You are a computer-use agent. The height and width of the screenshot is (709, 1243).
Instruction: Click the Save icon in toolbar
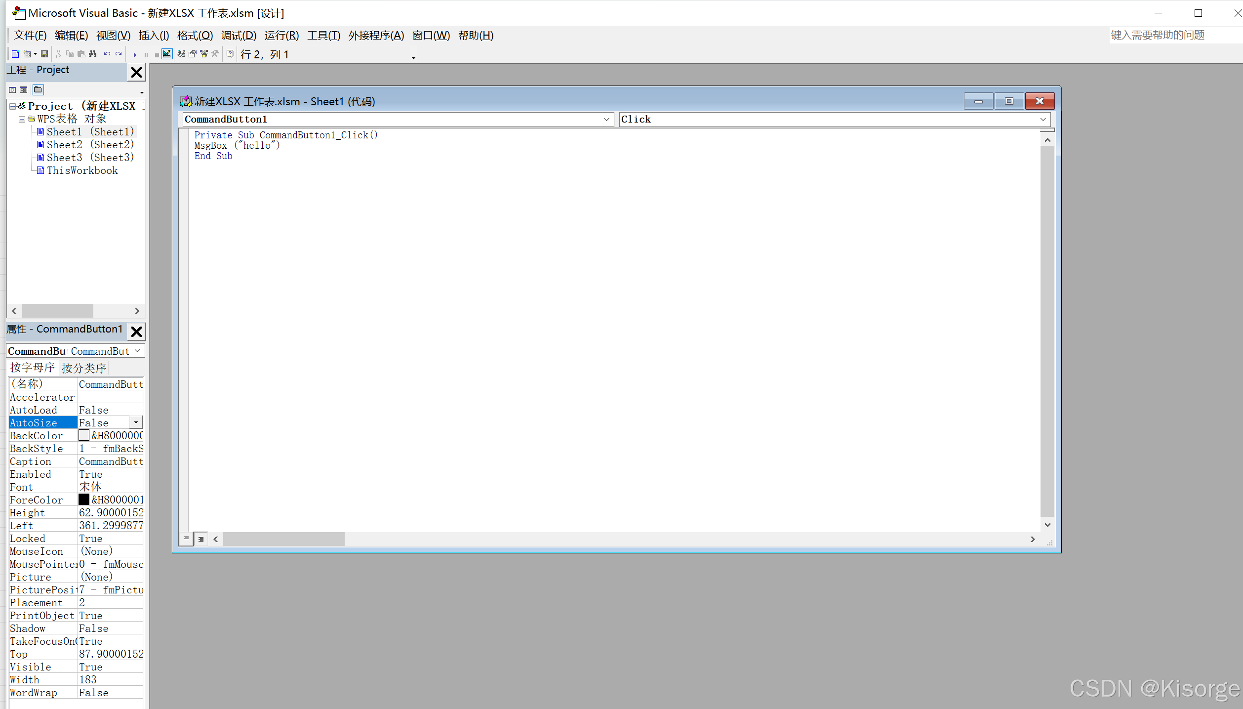pos(44,54)
